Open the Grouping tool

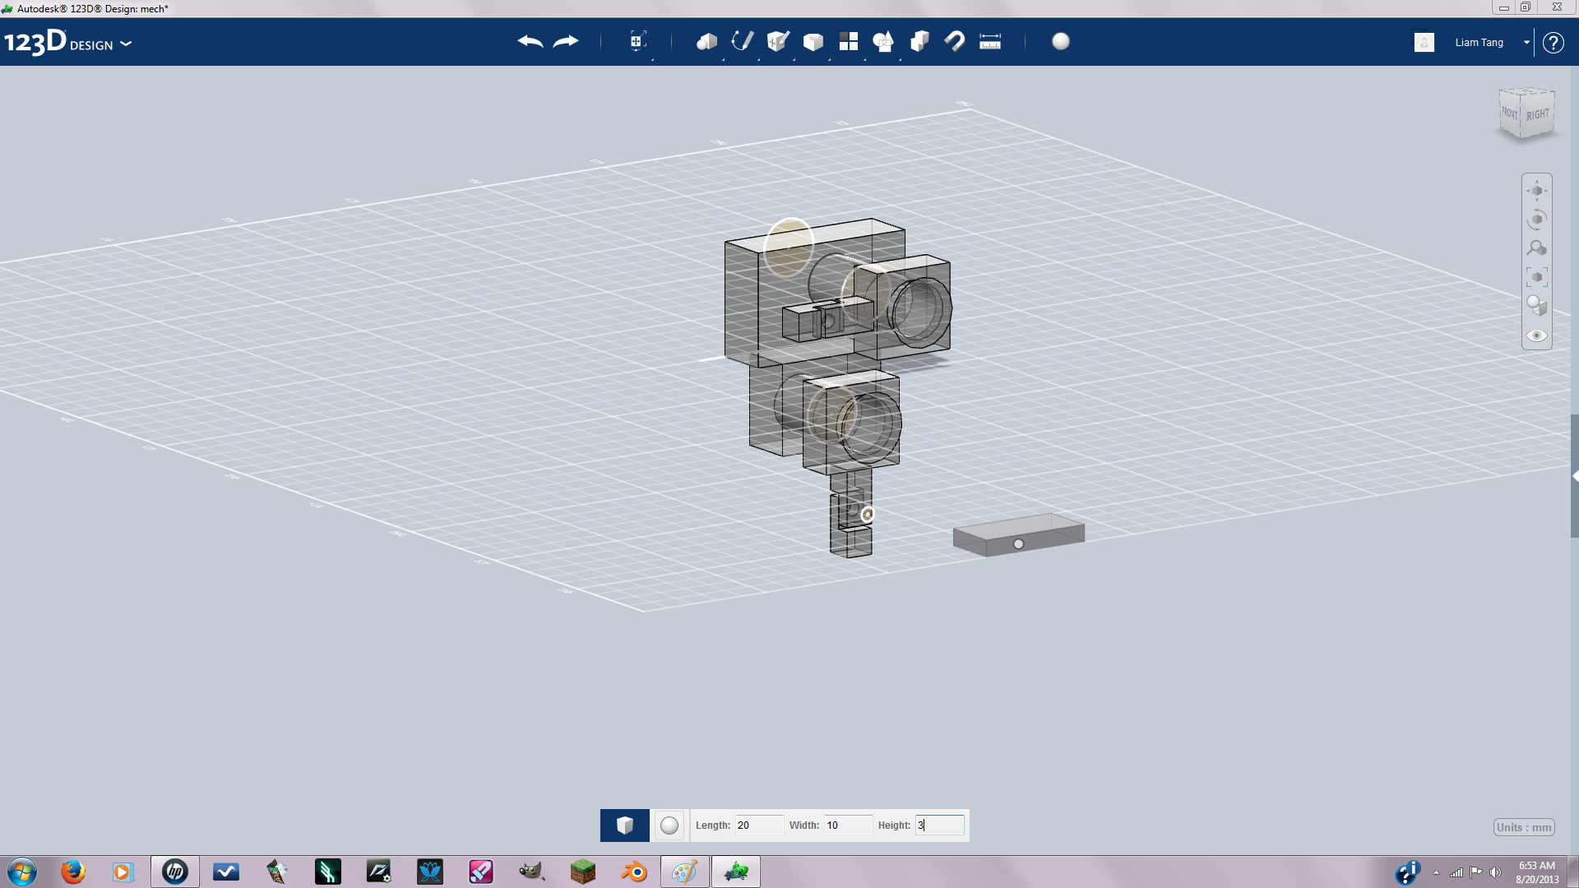tap(883, 41)
